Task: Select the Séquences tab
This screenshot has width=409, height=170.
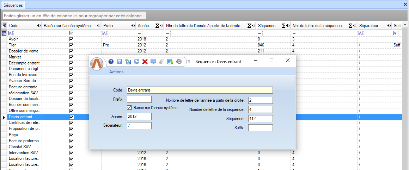Action: click(13, 5)
